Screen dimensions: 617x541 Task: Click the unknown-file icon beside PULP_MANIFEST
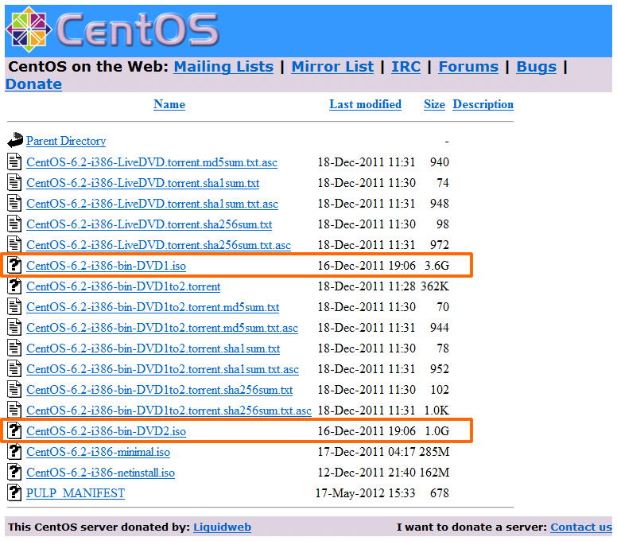click(14, 492)
